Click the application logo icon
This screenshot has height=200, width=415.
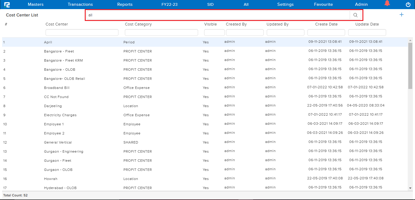click(x=8, y=4)
